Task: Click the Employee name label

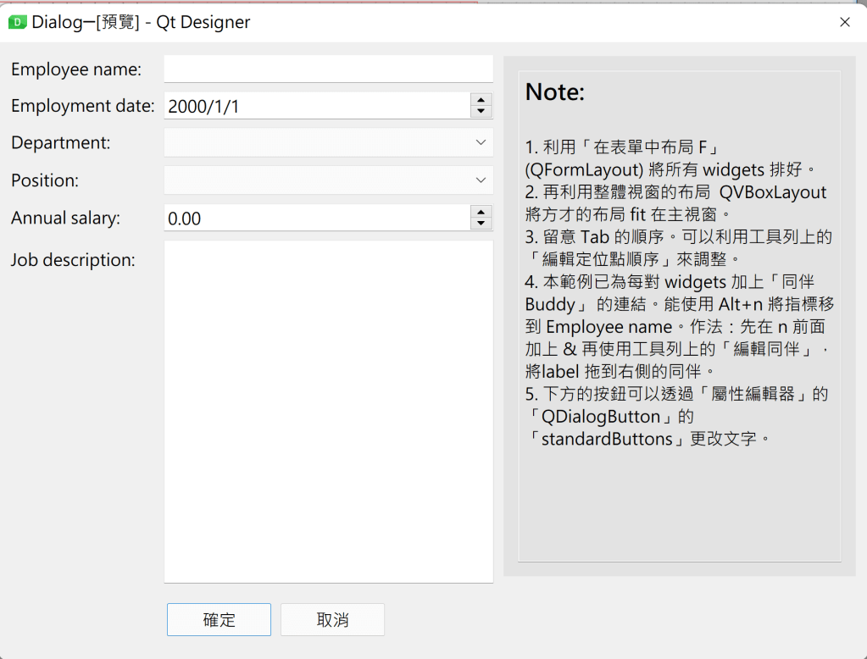Action: (x=76, y=69)
